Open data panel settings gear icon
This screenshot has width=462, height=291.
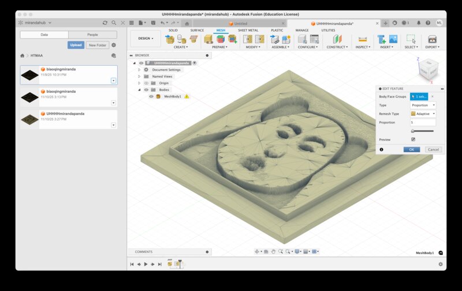click(x=114, y=45)
